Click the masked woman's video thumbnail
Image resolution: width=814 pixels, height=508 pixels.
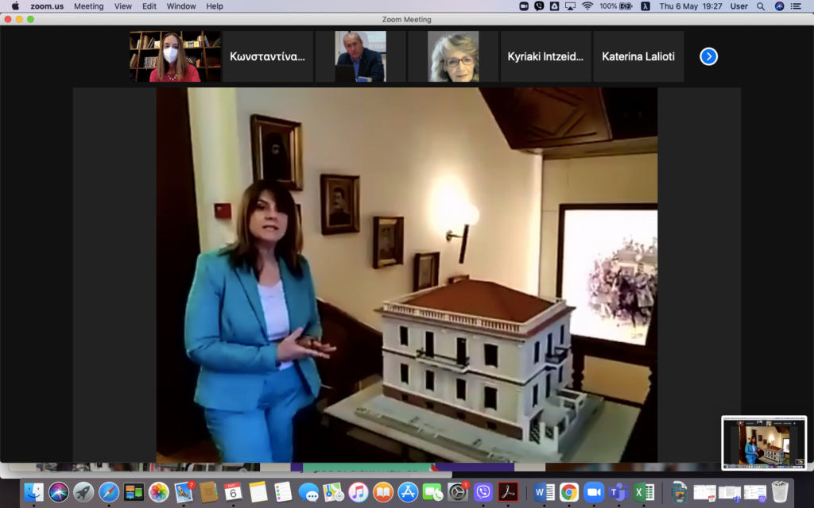click(175, 56)
